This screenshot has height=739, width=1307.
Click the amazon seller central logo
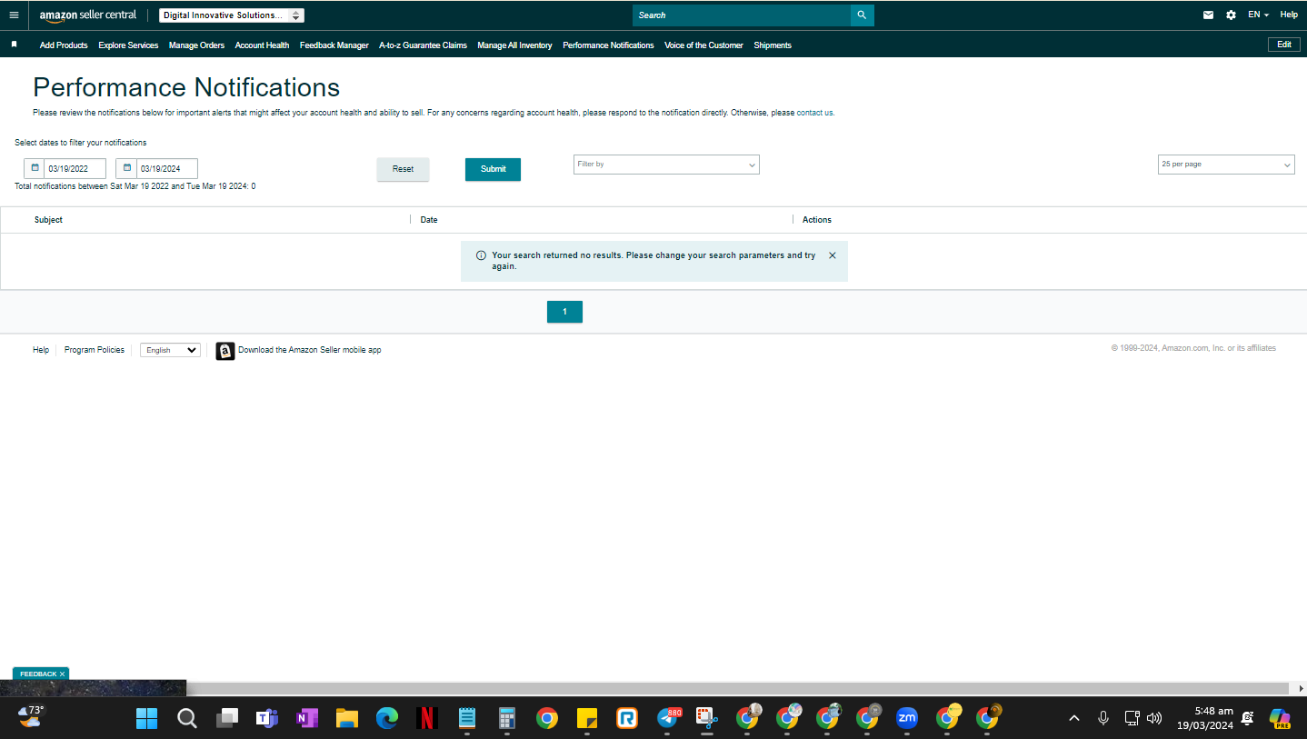point(88,15)
